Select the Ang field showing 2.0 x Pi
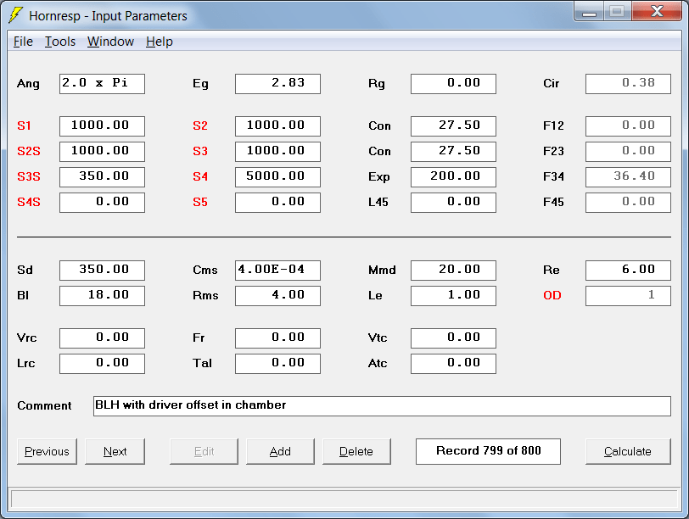Screen dimensions: 689x519 click(x=102, y=83)
